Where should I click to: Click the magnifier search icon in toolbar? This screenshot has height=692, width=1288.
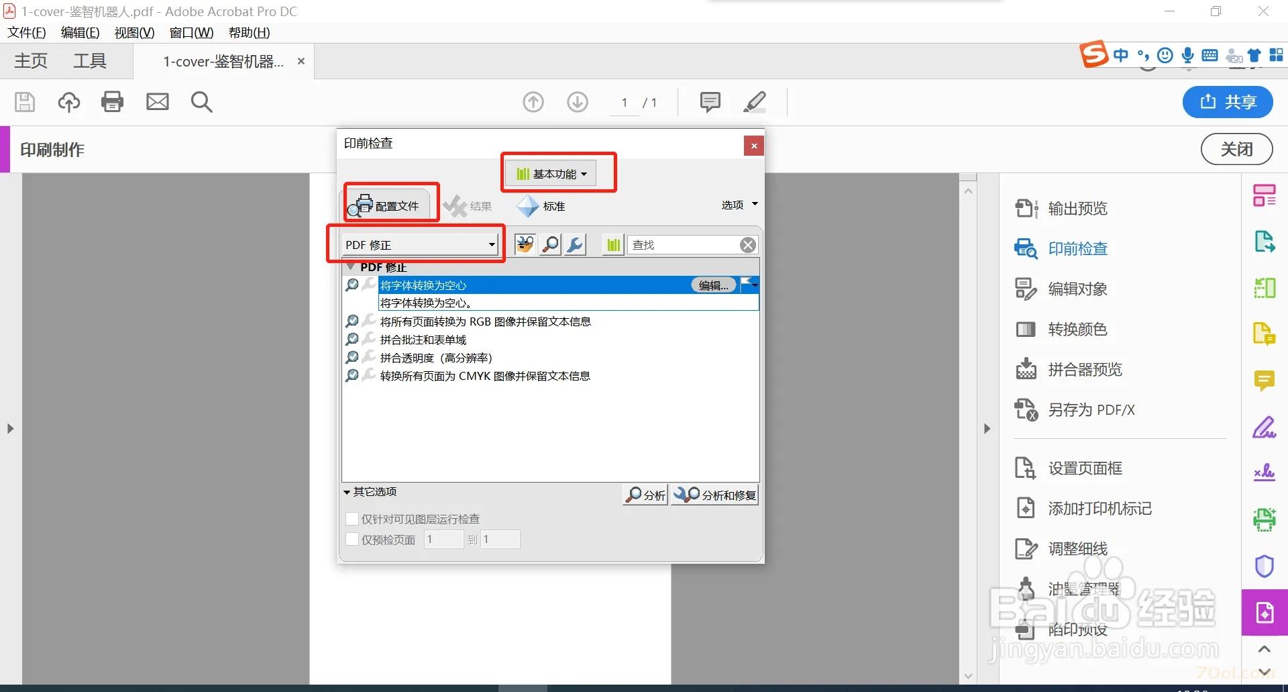pos(201,102)
